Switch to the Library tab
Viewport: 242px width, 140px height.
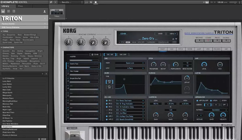[5, 6]
